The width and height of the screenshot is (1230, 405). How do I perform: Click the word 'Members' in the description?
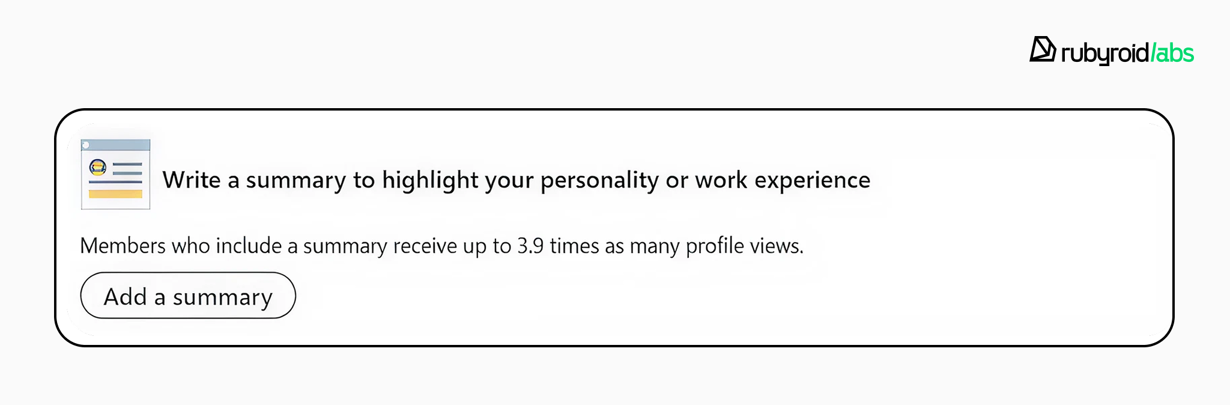coord(123,246)
